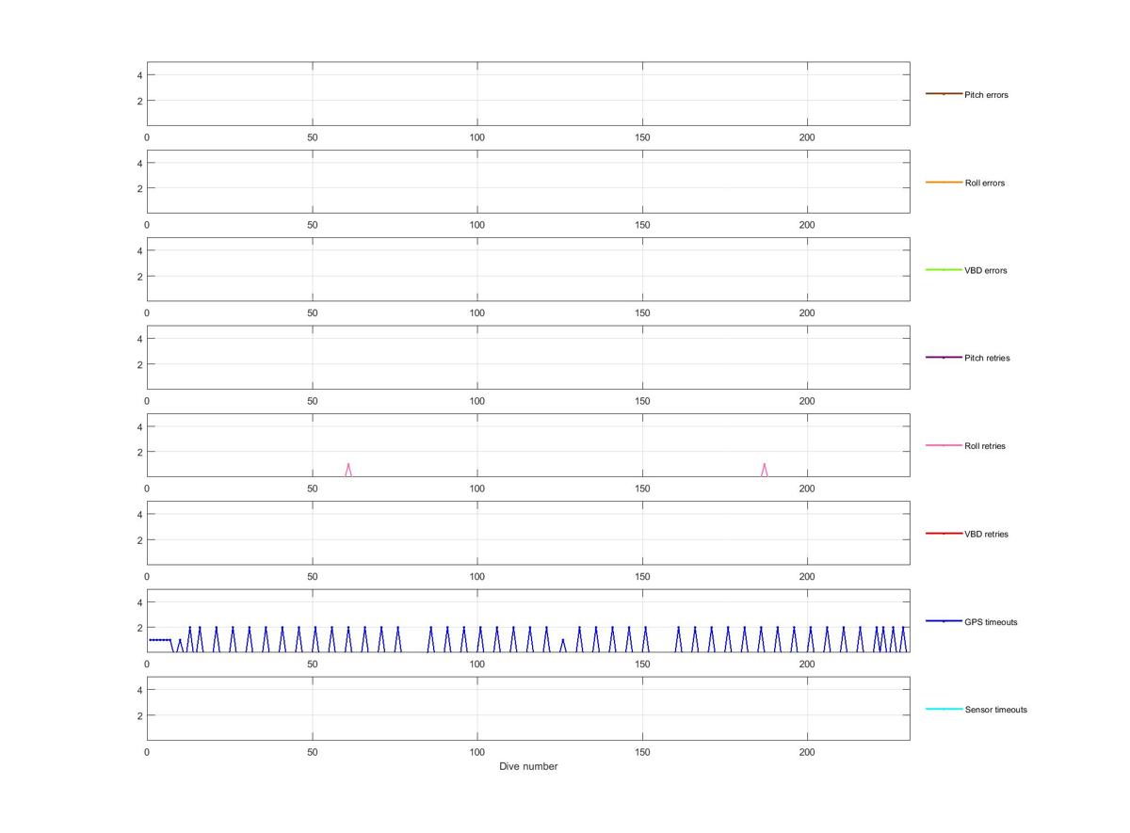Click the VBD errors legend label

985,271
